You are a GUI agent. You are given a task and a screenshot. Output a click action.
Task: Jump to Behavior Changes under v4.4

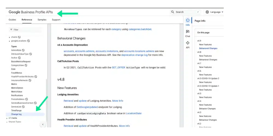(x=207, y=109)
